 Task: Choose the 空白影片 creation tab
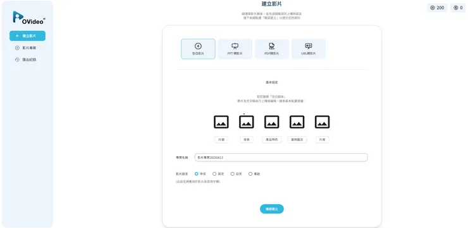tap(198, 49)
